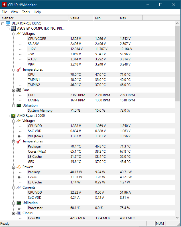Screen dimensions: 181x227
Task: Click the scrollbar up arrow
Action: [177, 23]
